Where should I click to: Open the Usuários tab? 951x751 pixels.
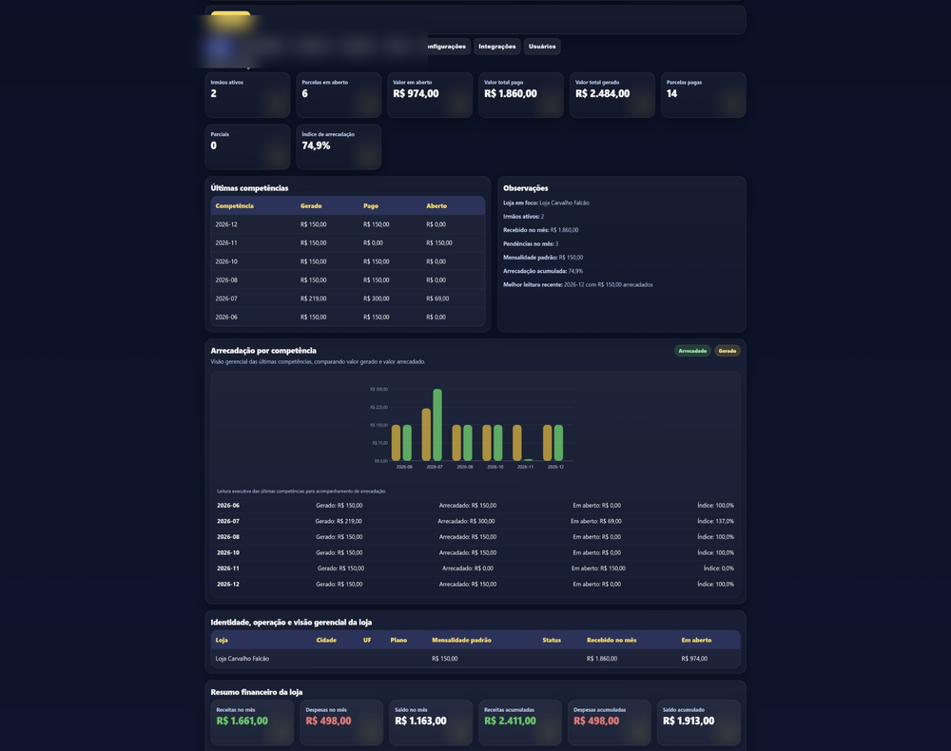coord(542,47)
